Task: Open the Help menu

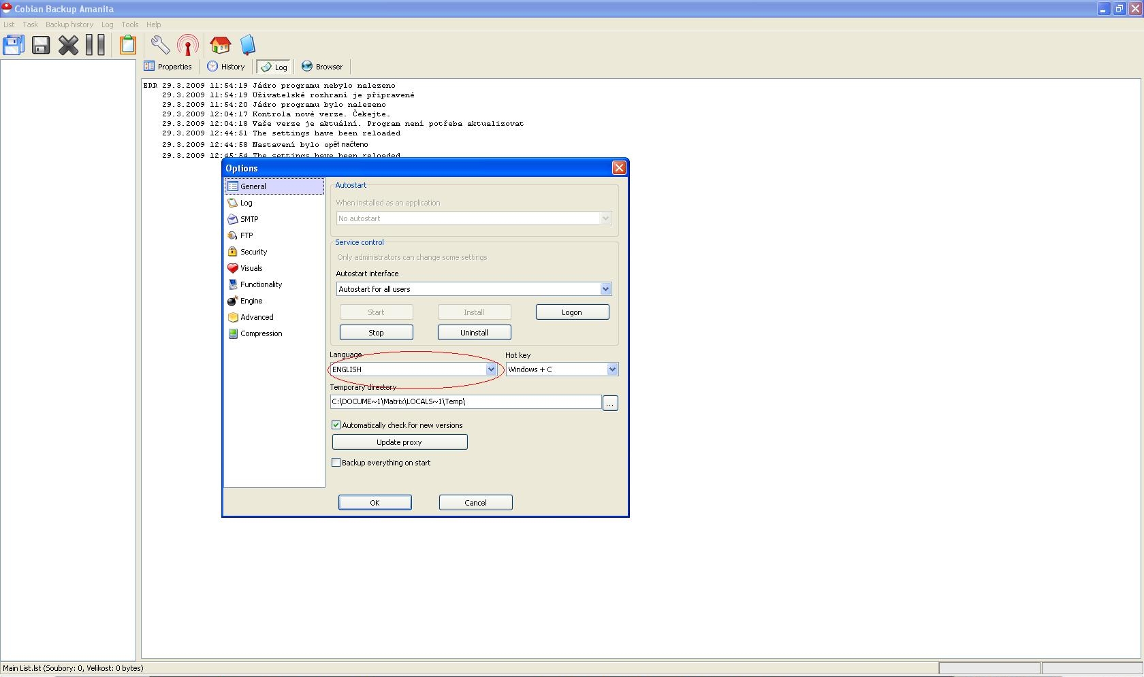Action: pos(153,24)
